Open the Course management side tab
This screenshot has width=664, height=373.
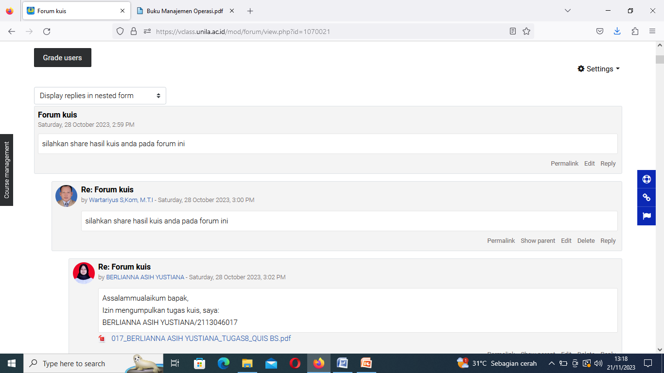click(x=7, y=170)
